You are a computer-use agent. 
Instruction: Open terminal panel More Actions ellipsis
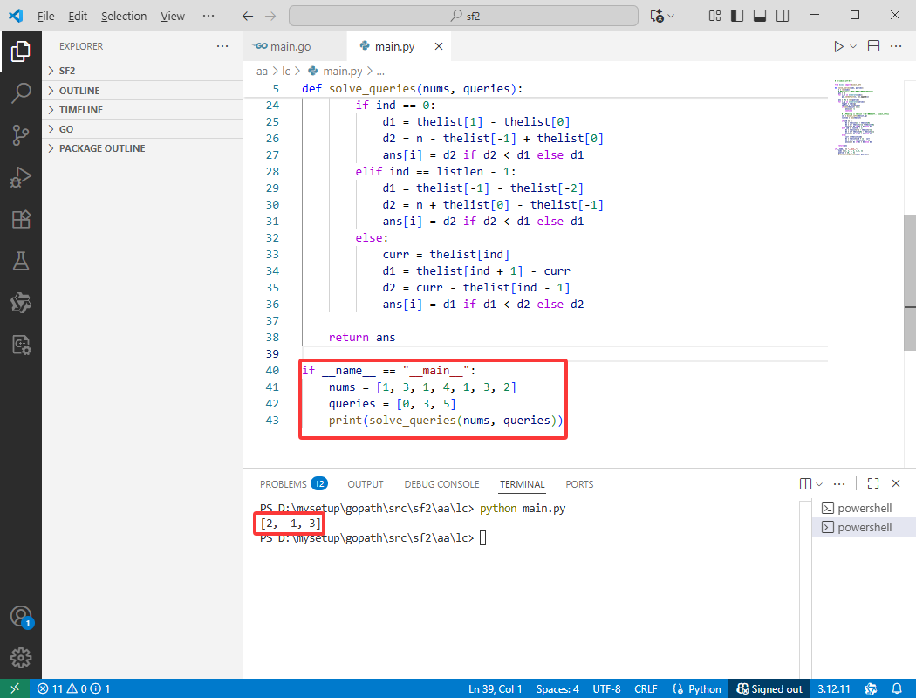[x=839, y=483]
